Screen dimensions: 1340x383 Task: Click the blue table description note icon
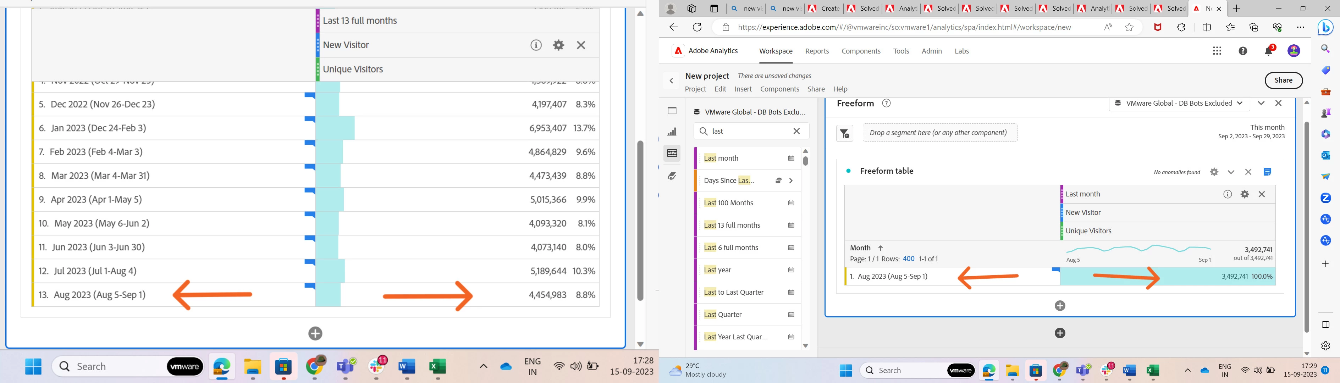coord(1268,172)
